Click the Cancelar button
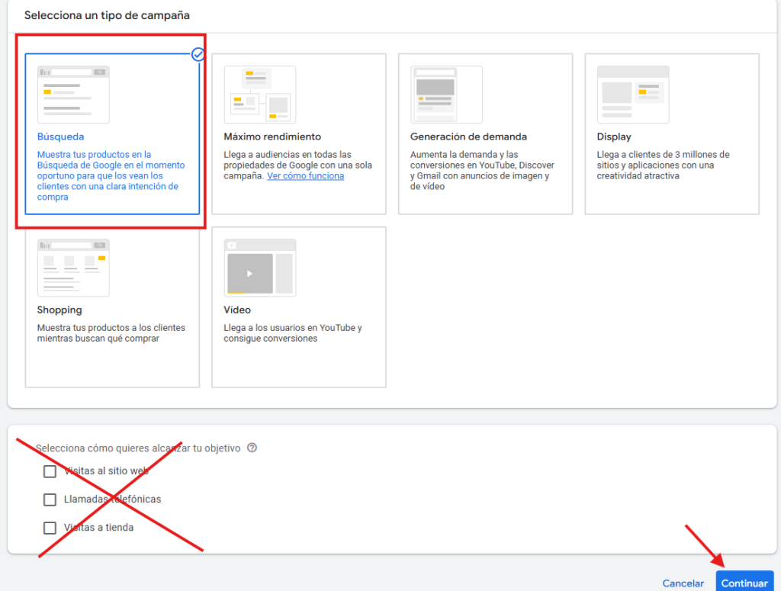This screenshot has height=591, width=781. (683, 583)
